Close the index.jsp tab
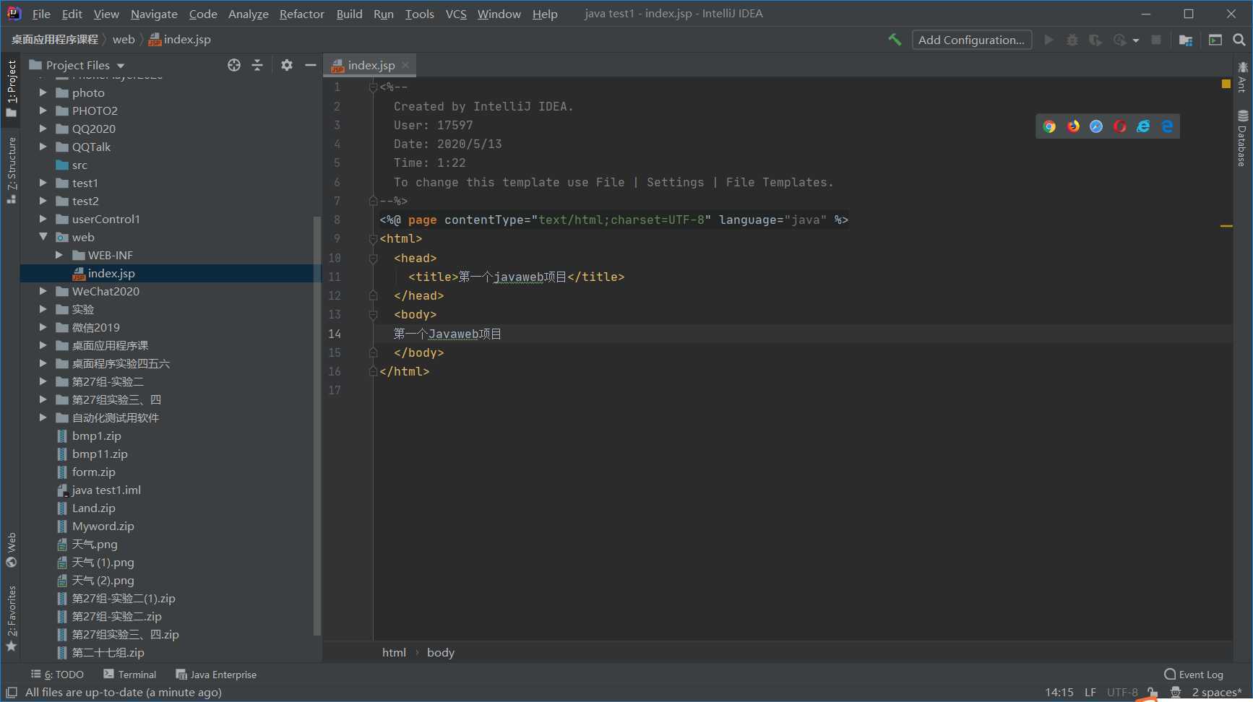This screenshot has height=702, width=1253. pyautogui.click(x=405, y=65)
